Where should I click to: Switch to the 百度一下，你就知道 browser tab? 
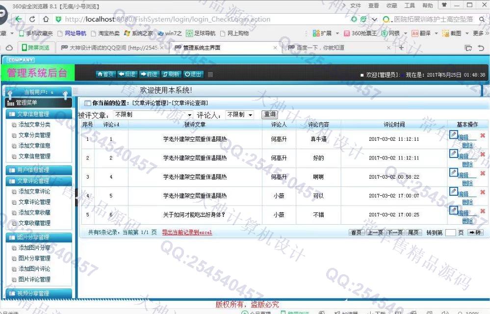320,48
